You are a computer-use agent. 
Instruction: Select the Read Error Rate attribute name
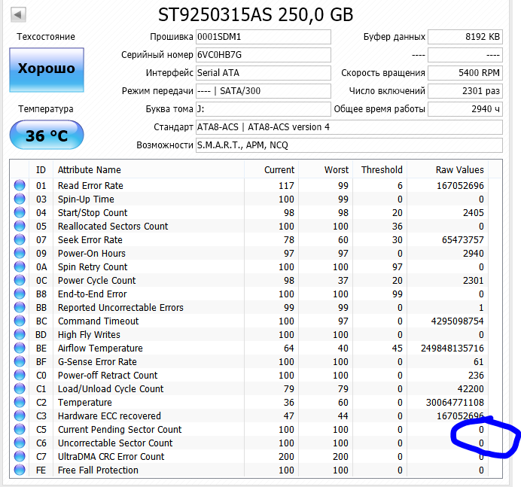[x=90, y=185]
